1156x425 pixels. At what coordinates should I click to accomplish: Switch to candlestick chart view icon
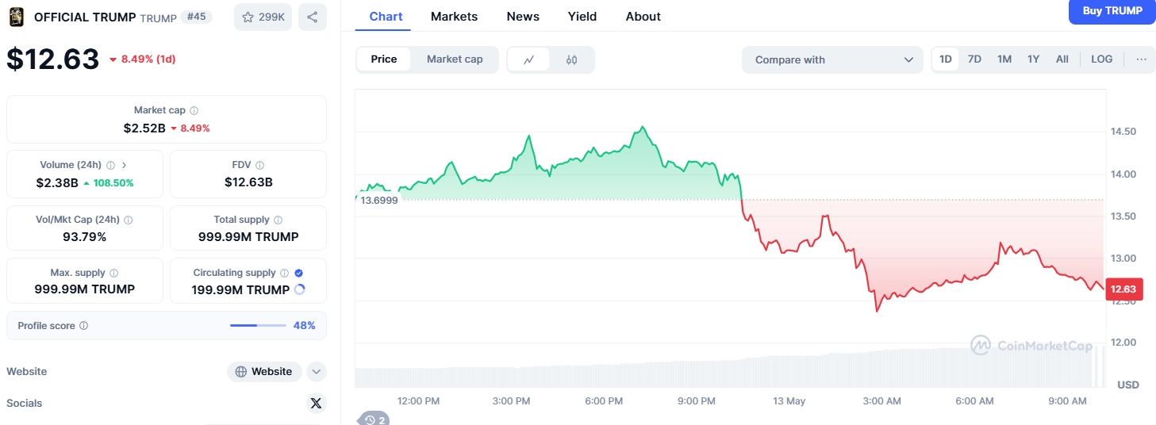coord(571,59)
